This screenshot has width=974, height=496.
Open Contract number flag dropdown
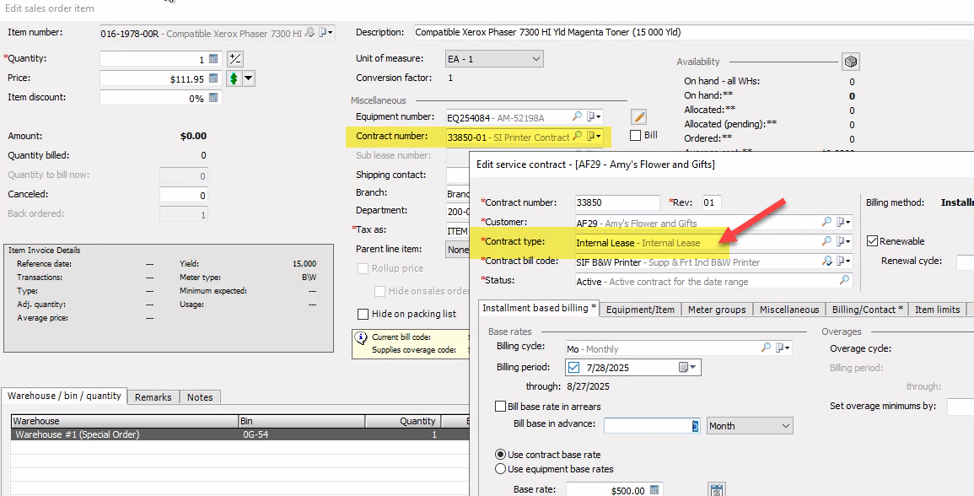(594, 136)
